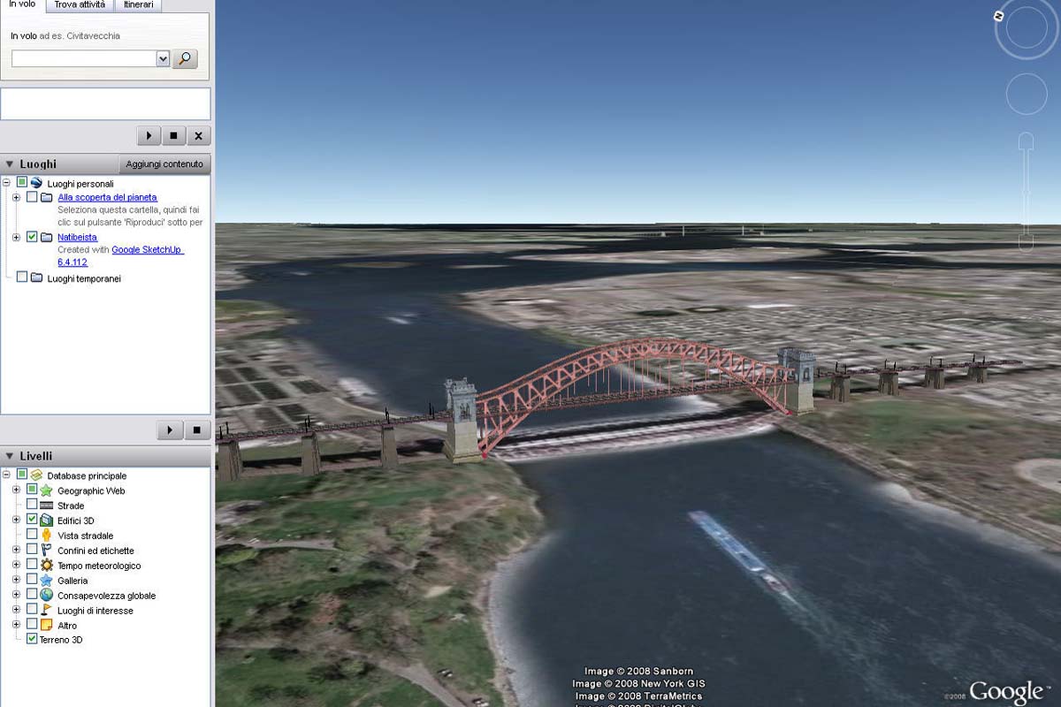Expand the Edifici 3D layer
The image size is (1061, 707).
(16, 521)
